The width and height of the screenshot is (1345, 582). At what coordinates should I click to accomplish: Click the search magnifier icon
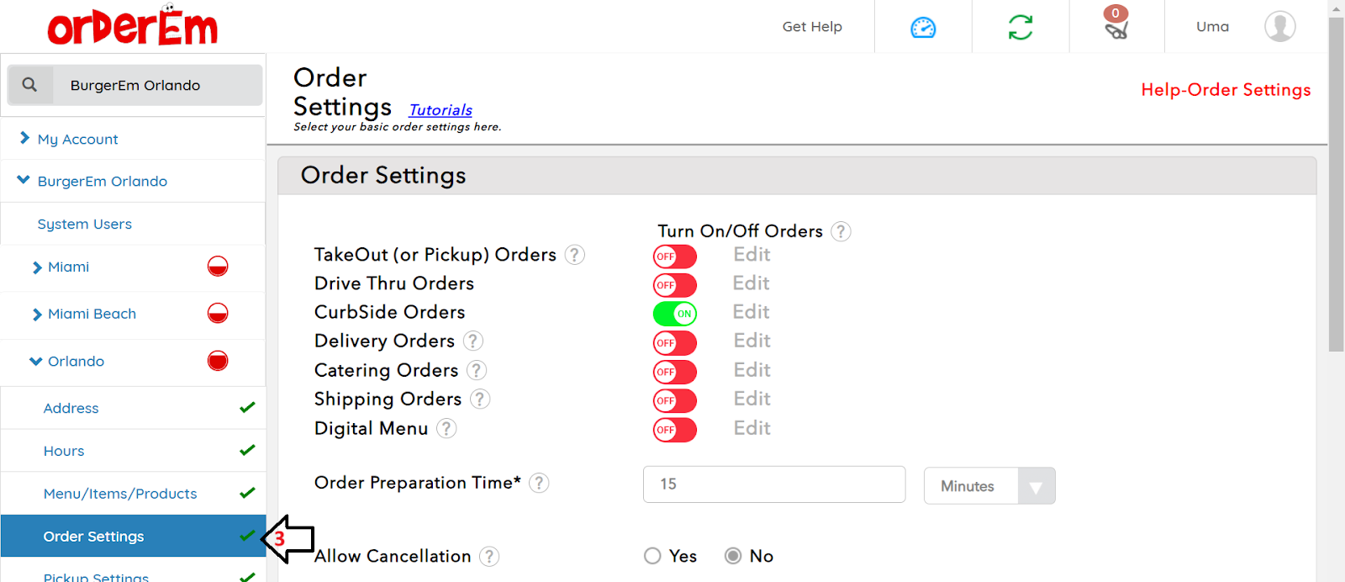click(x=29, y=85)
